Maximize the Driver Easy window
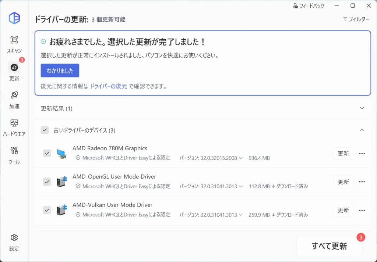Screen dimensions: 377x262 352,6
